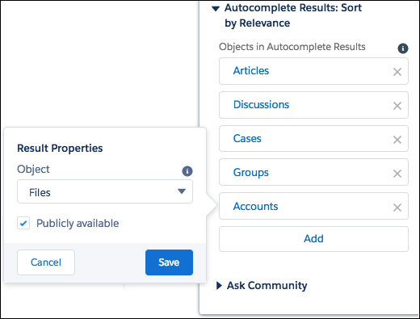420x319 pixels.
Task: Remove Articles from autocomplete results
Action: (x=397, y=72)
